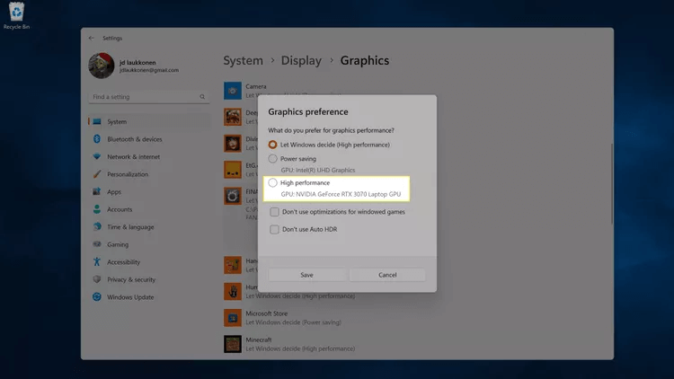Image resolution: width=674 pixels, height=379 pixels.
Task: Click the Accounts person icon
Action: pyautogui.click(x=97, y=209)
